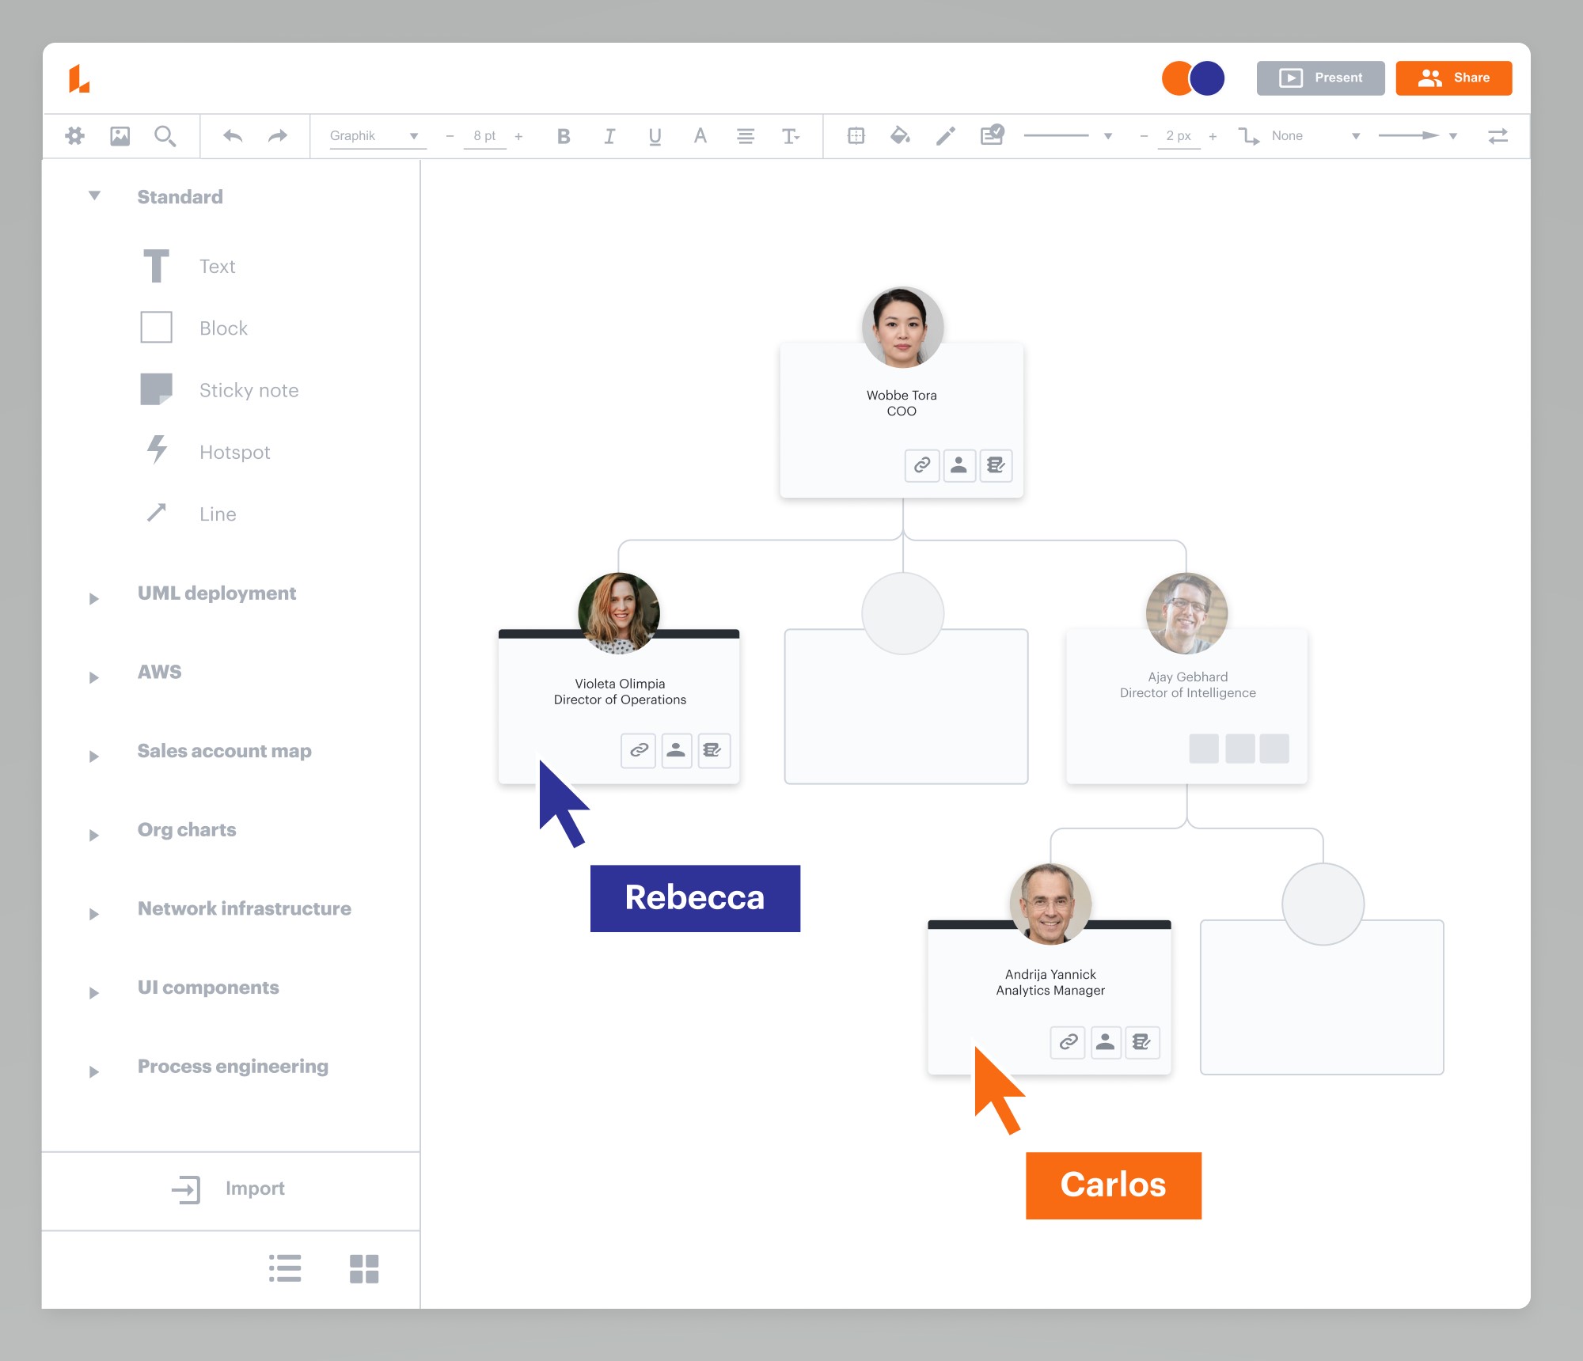Click the Italic formatting icon
Screen dimensions: 1583x1361
[x=607, y=136]
